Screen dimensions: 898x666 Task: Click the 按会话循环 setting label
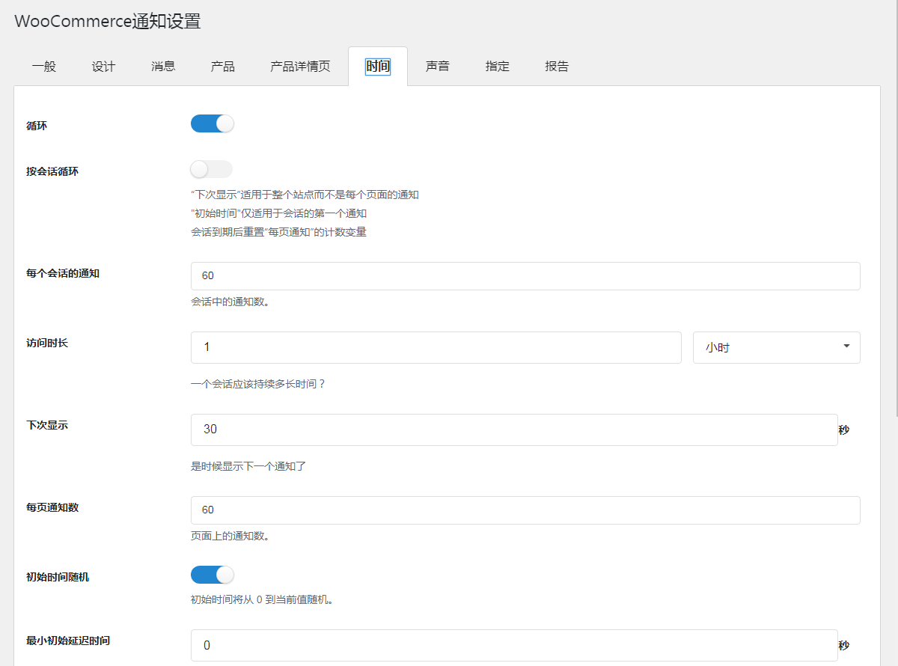coord(52,171)
